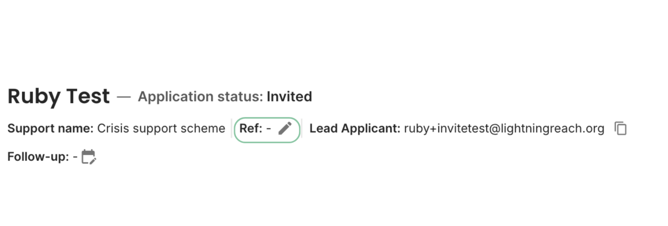Open the Follow-up calendar edit icon
668x226 pixels.
(x=89, y=157)
